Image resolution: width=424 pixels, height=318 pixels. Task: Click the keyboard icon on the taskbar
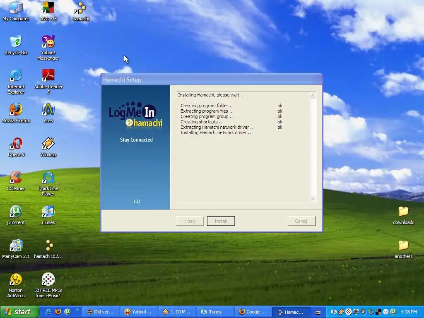[318, 312]
